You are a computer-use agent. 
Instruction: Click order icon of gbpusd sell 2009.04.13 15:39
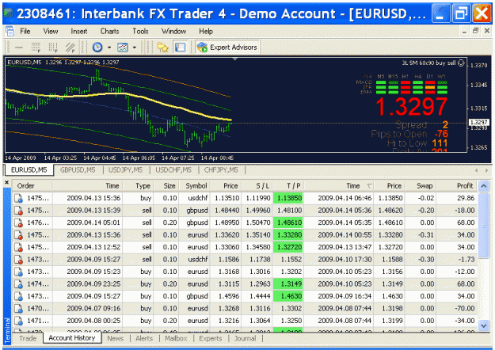[x=19, y=211]
